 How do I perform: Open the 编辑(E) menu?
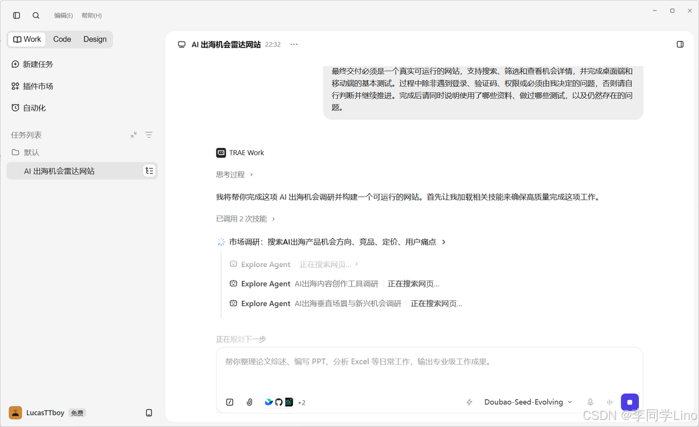[63, 15]
